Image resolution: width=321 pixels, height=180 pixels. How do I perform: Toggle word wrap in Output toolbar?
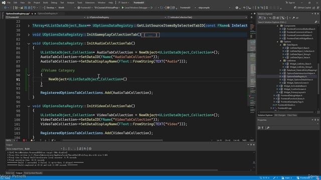pyautogui.click(x=85, y=149)
